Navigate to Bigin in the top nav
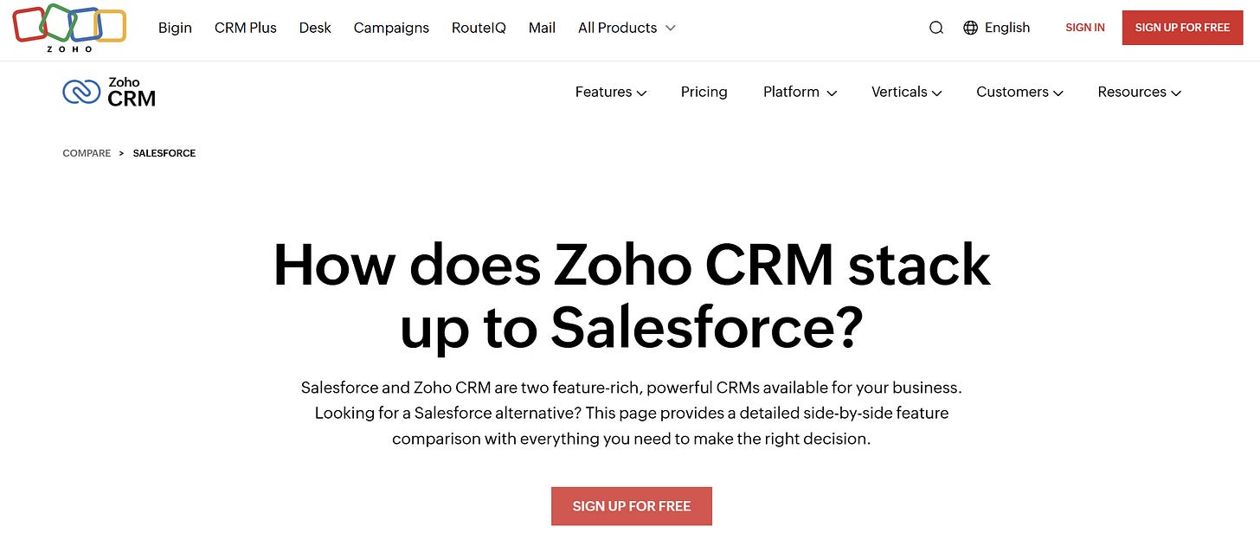 coord(175,27)
